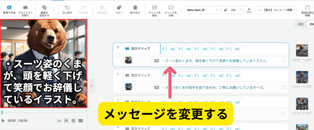This screenshot has width=314, height=130.
Task: Click the 無音区間を短縮 icon
Action: [x=307, y=8]
